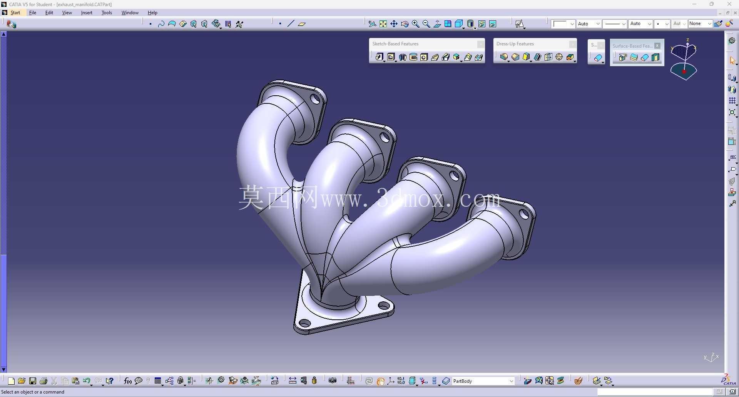The image size is (739, 397).
Task: Click the Undo arrow icon
Action: point(87,381)
